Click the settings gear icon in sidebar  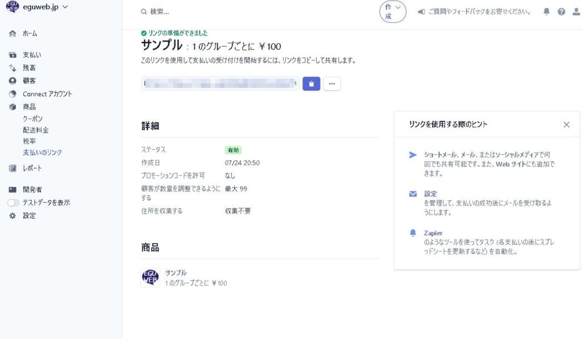pyautogui.click(x=13, y=216)
